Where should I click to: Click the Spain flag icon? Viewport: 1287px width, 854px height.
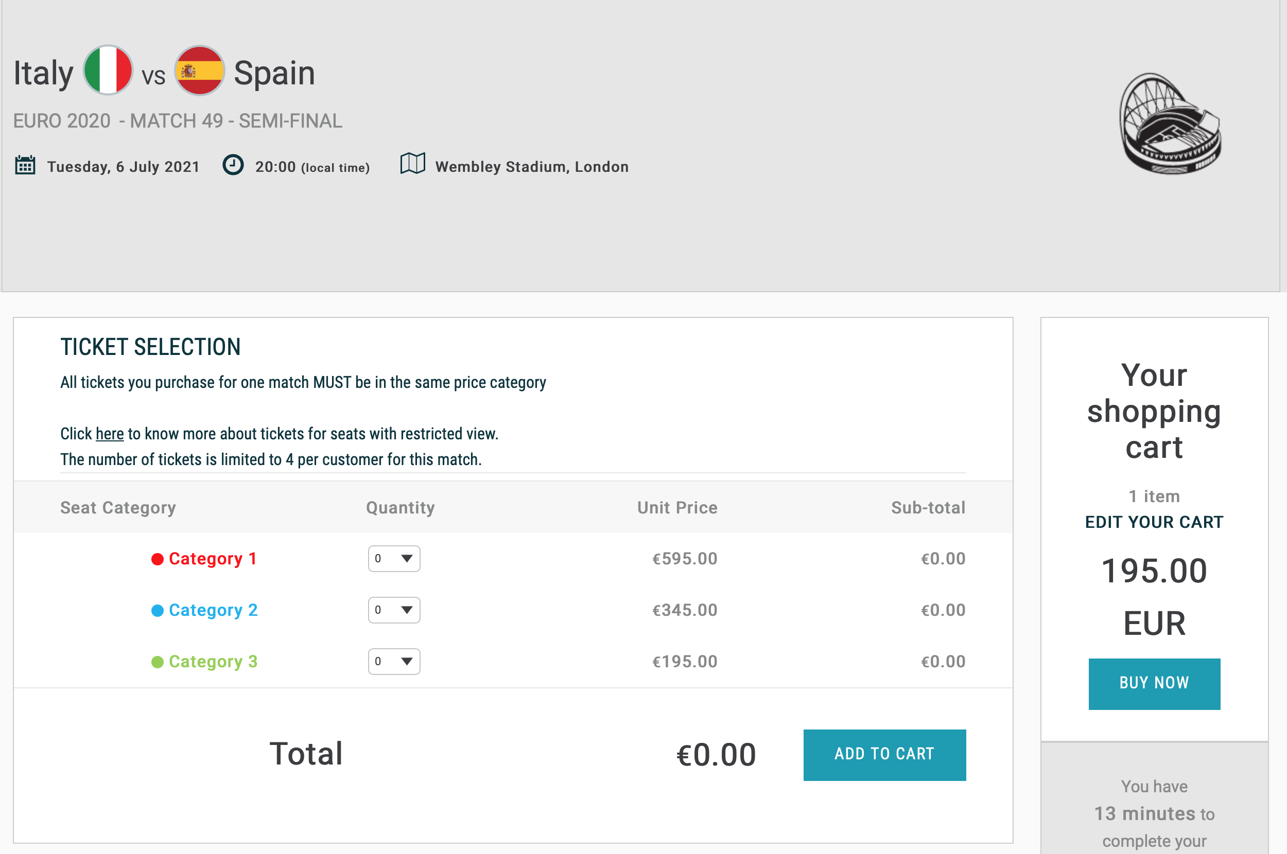[199, 71]
